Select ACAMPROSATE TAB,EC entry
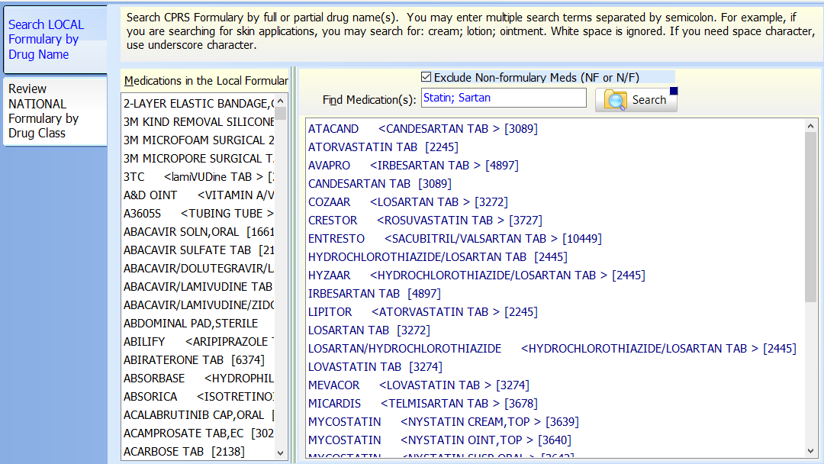Image resolution: width=824 pixels, height=464 pixels. [x=198, y=433]
